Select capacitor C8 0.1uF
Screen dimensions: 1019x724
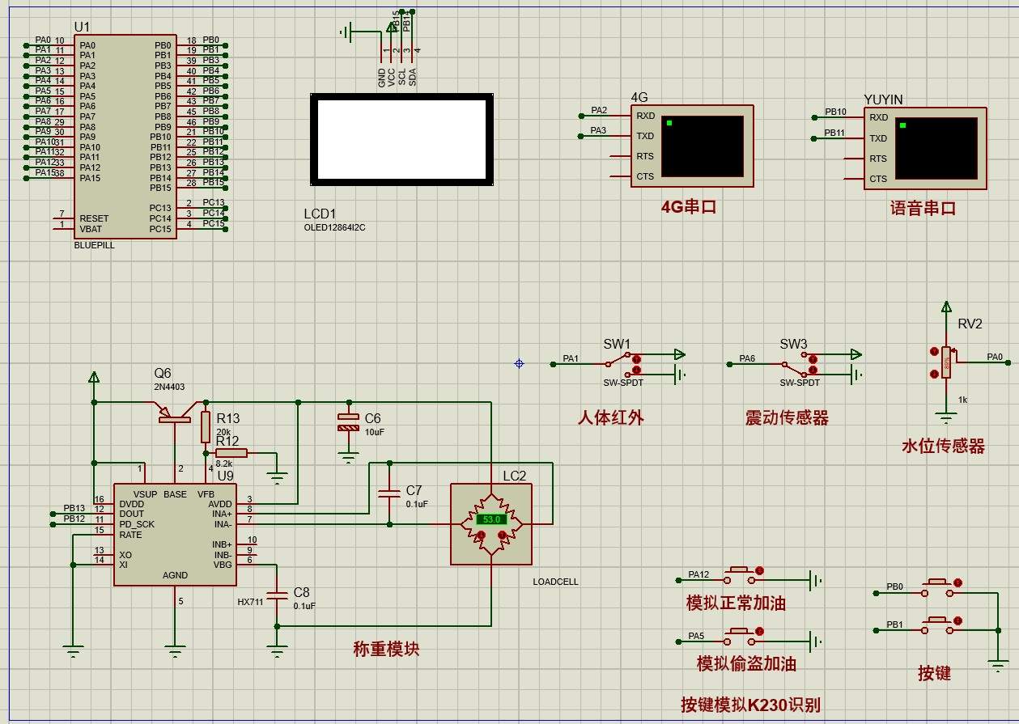[x=277, y=595]
